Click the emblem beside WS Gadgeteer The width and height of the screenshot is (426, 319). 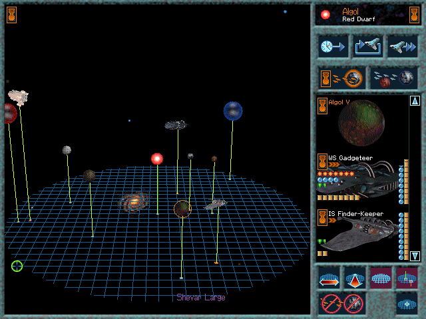click(322, 162)
